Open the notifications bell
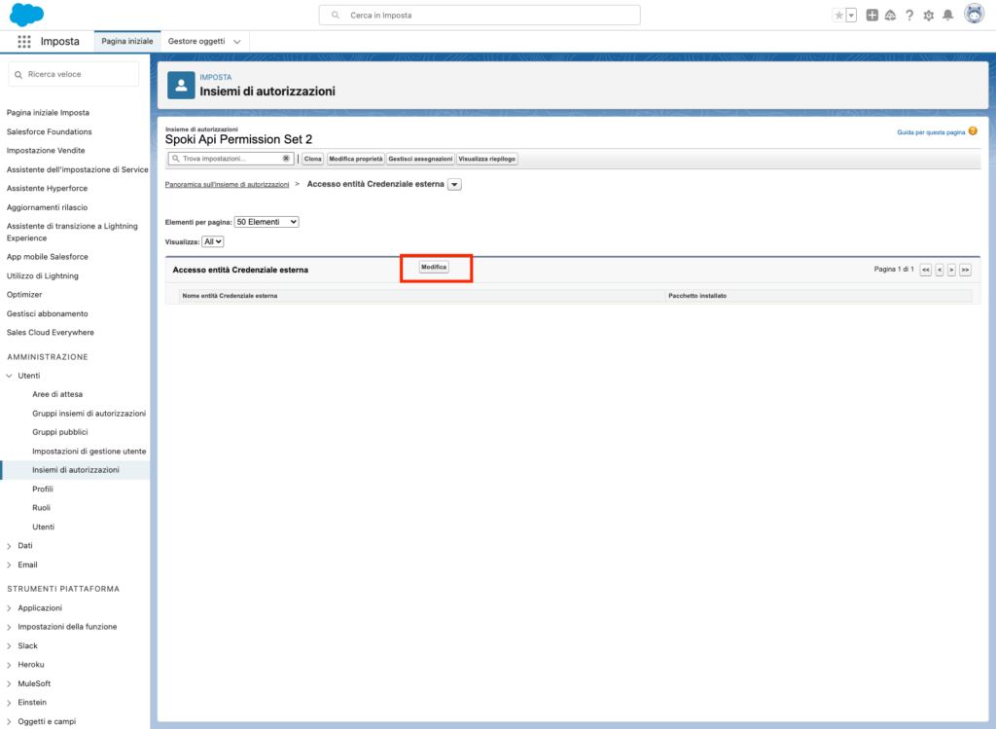This screenshot has height=729, width=996. (947, 15)
